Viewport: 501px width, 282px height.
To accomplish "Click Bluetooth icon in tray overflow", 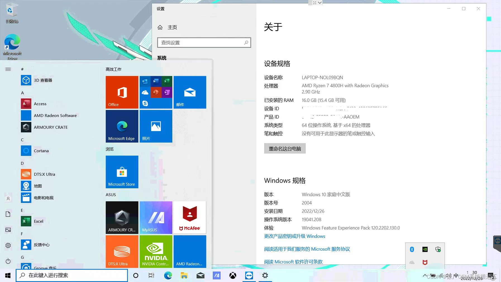I will 412,249.
